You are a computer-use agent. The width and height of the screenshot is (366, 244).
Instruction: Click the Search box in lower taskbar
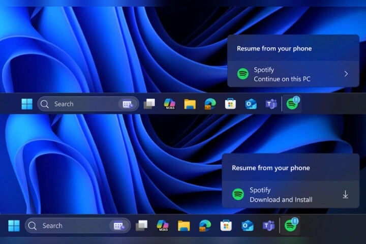coord(77,226)
